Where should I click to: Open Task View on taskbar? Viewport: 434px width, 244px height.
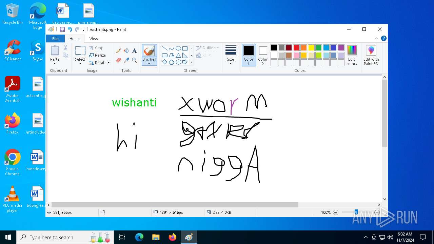[122, 237]
